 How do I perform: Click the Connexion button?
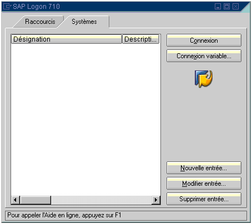[x=204, y=40]
